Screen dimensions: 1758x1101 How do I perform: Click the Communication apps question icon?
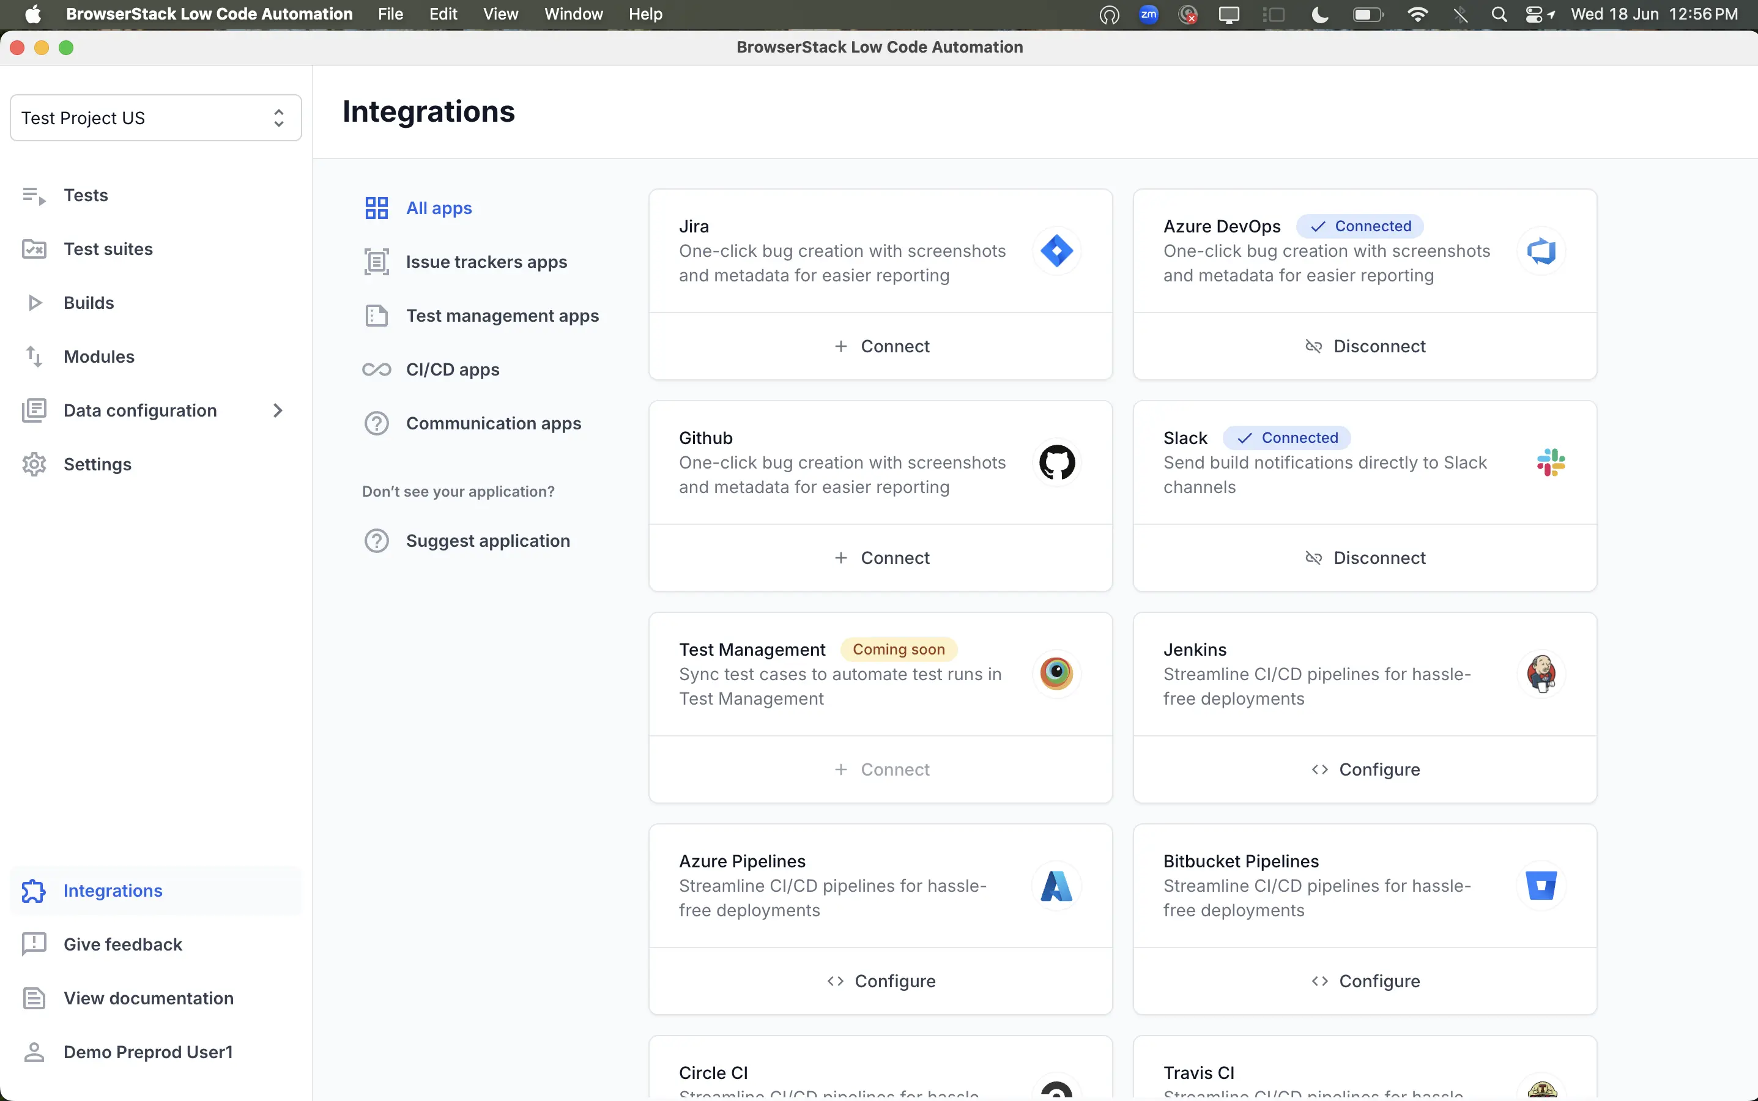tap(376, 424)
